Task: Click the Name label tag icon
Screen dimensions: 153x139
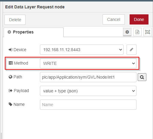Action: click(x=10, y=104)
